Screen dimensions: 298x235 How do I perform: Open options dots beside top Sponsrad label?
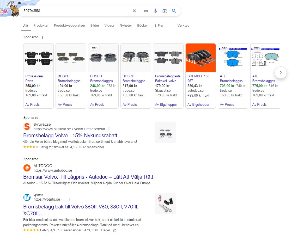pyautogui.click(x=42, y=38)
